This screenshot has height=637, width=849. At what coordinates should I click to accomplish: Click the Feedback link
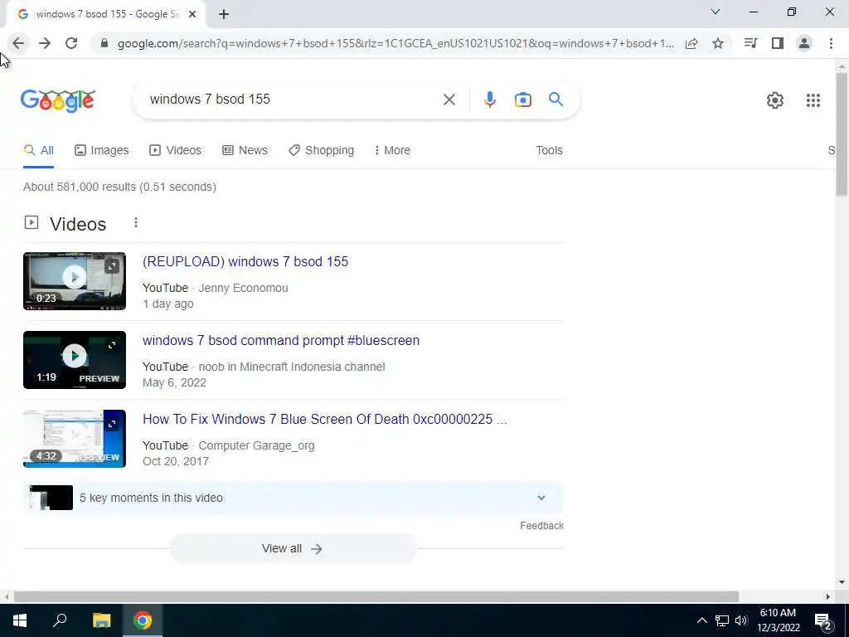pyautogui.click(x=541, y=525)
